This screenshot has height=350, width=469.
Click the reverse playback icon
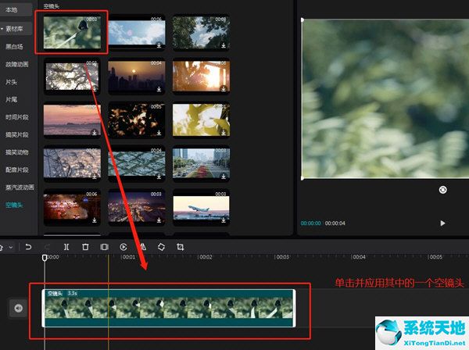[124, 247]
